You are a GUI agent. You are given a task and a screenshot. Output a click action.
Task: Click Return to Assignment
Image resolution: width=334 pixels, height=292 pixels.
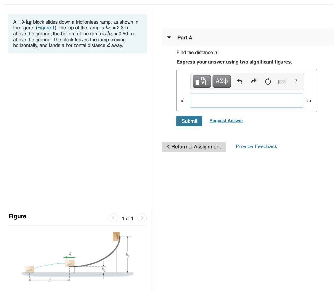click(193, 146)
